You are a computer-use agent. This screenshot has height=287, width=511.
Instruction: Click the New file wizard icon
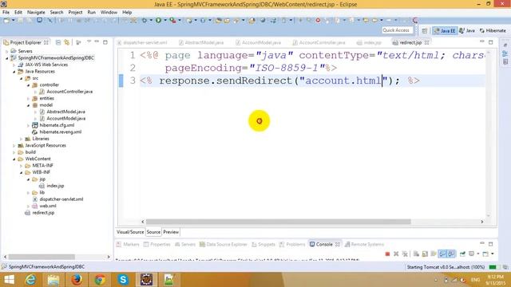click(x=6, y=20)
